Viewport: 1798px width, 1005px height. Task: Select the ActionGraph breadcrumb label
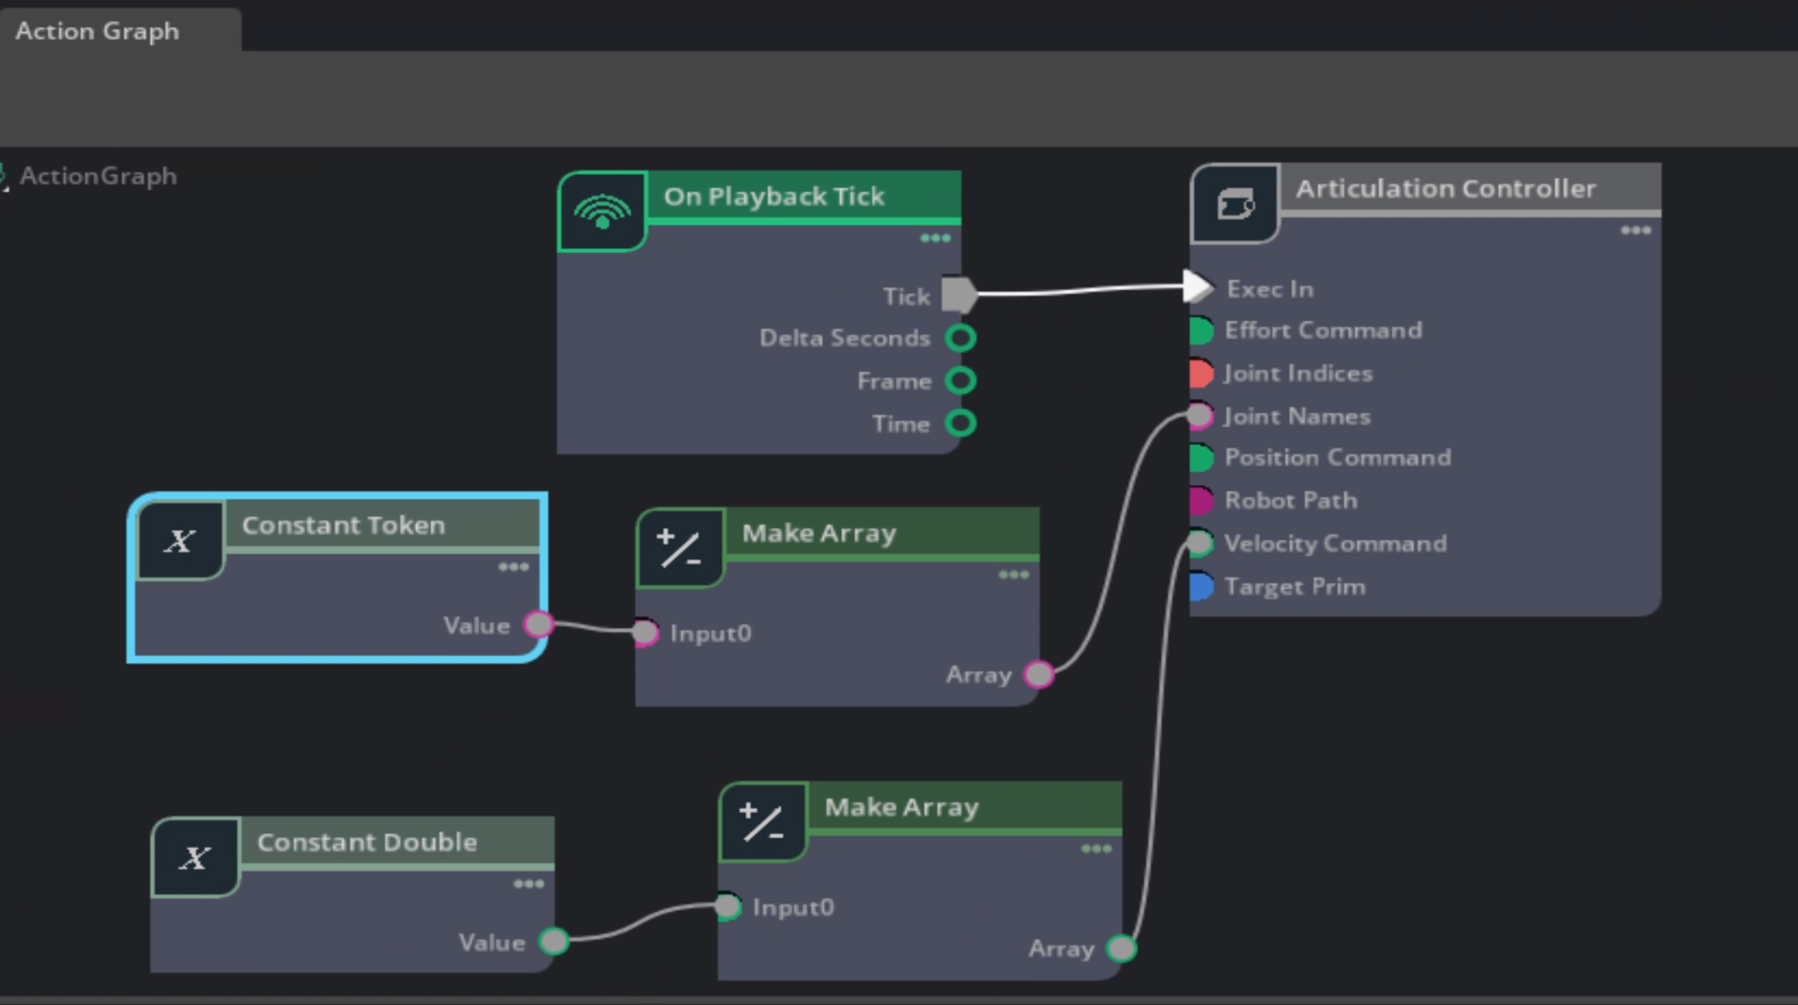point(98,176)
